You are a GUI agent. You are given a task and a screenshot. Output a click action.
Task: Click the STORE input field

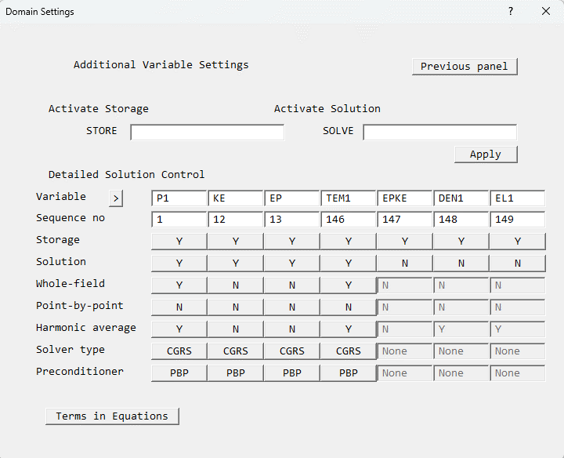tap(207, 133)
